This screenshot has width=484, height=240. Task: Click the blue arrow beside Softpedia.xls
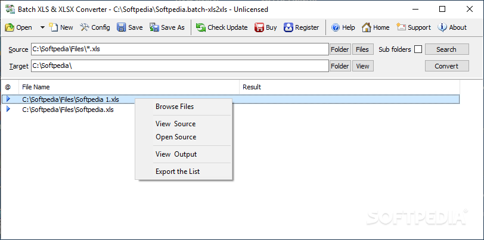coord(8,109)
